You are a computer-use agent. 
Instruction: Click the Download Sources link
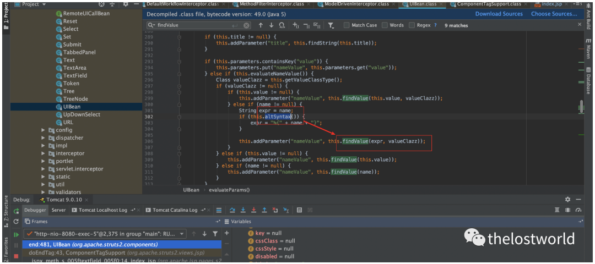[499, 14]
